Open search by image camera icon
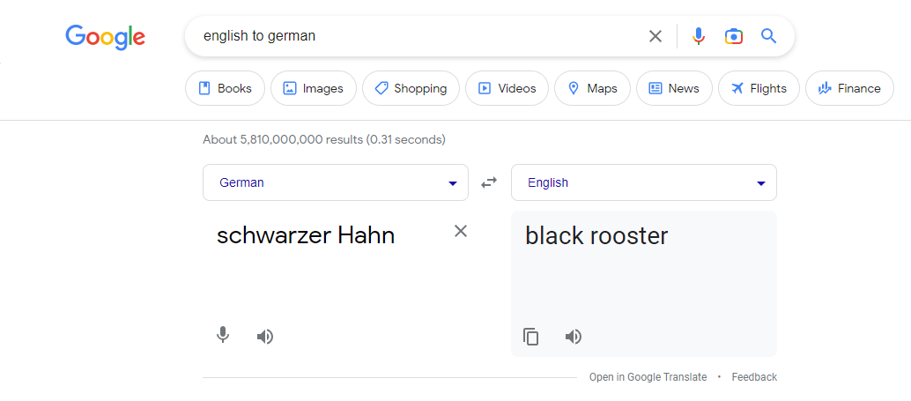Viewport: 911px width, 401px height. tap(734, 36)
